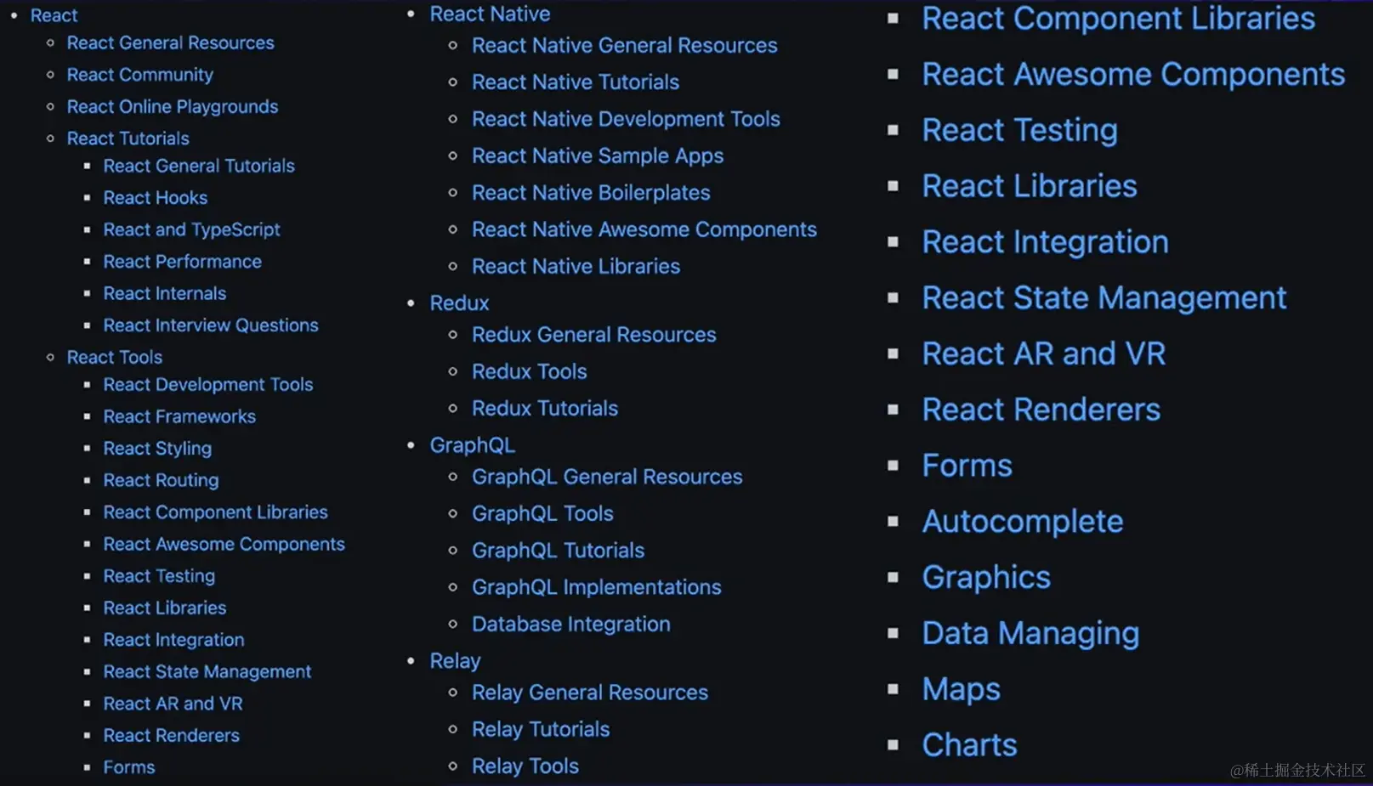Screen dimensions: 1373x786
Task: Click the Database Integration link
Action: 570,624
